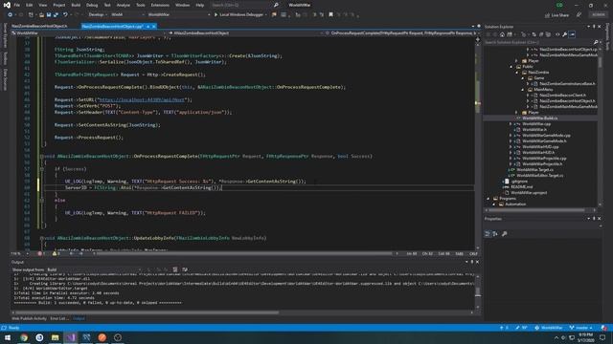
Task: Expand the Programs folder in Solution Explorer
Action: pos(488,198)
